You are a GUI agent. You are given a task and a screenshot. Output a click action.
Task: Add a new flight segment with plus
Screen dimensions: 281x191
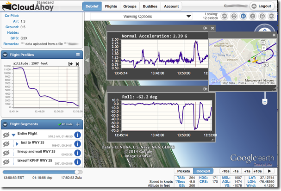tap(78, 124)
